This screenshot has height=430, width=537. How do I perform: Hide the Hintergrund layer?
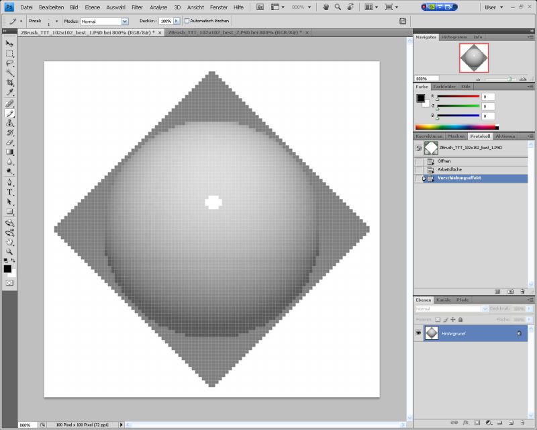(x=418, y=333)
